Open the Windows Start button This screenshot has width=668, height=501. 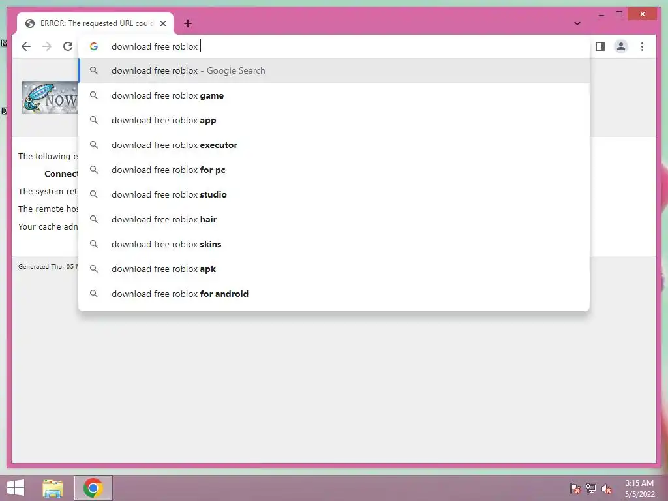[16, 488]
